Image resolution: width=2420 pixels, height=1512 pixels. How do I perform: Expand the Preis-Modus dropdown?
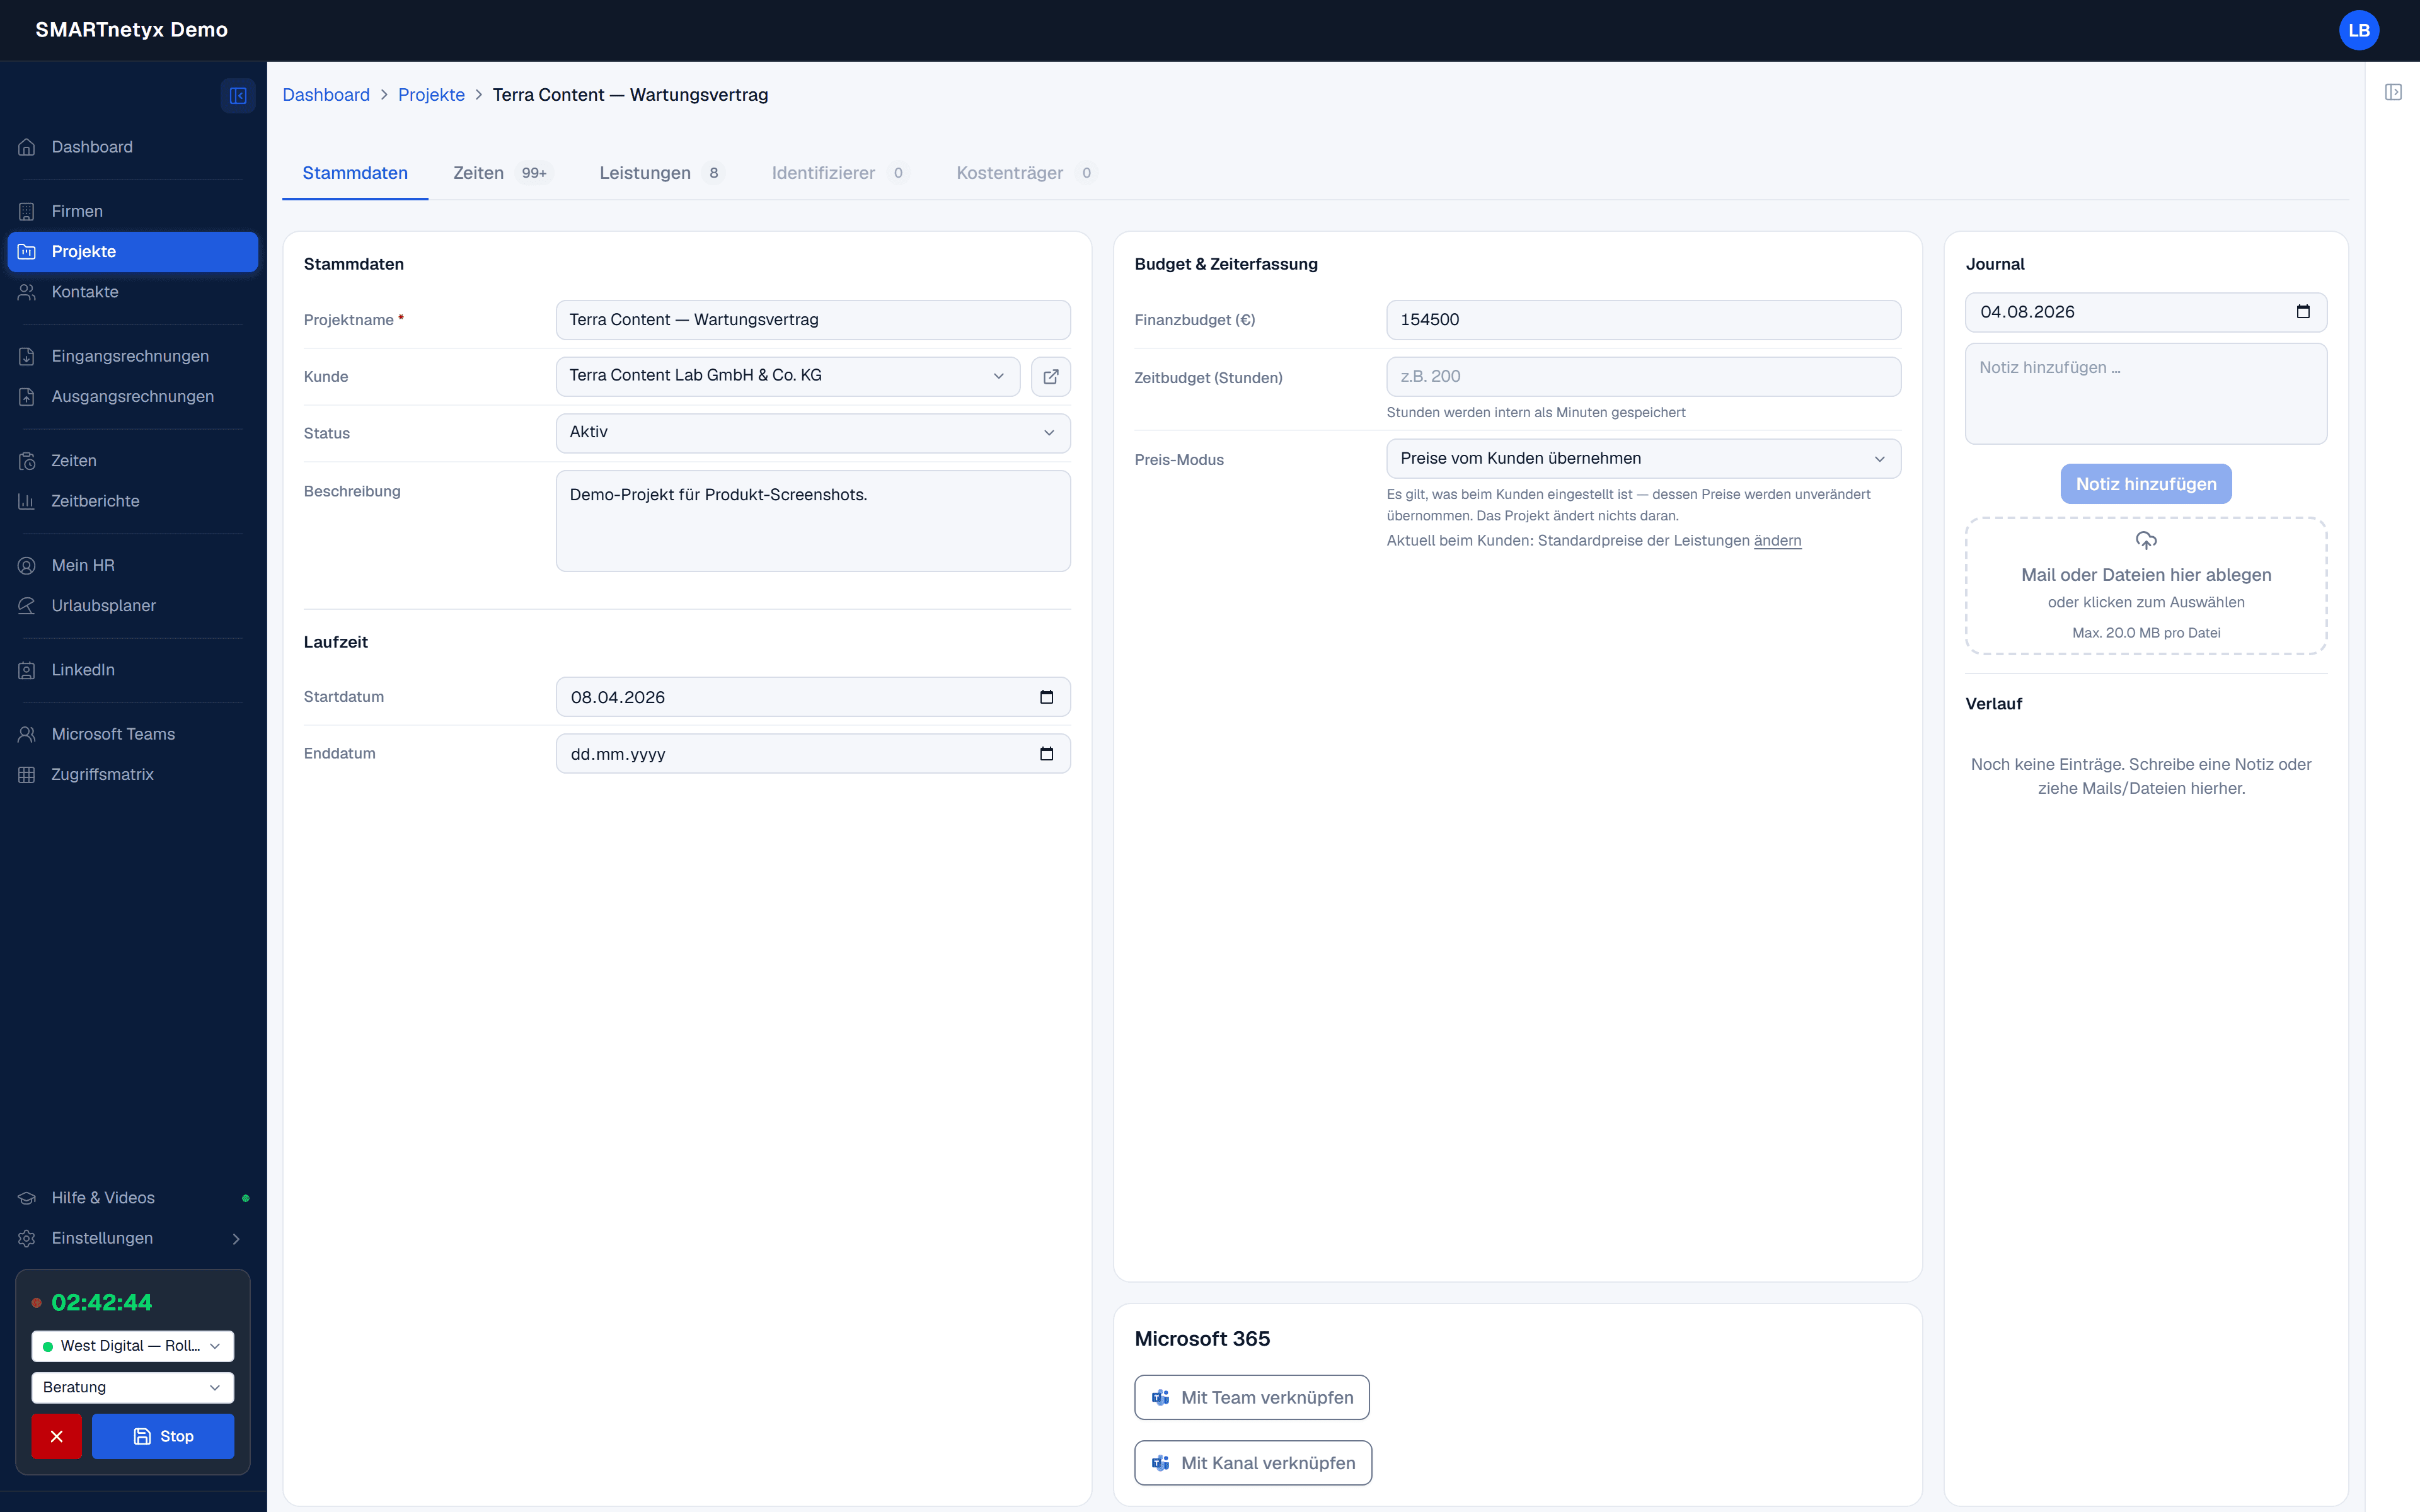coord(1643,459)
